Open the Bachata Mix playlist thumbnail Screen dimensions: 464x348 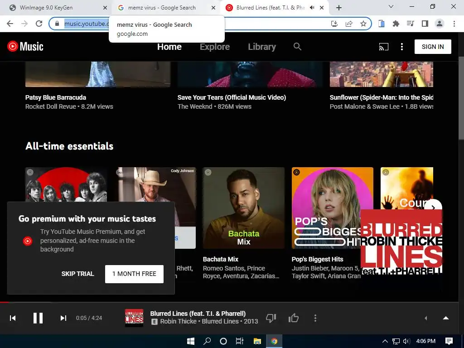click(243, 208)
